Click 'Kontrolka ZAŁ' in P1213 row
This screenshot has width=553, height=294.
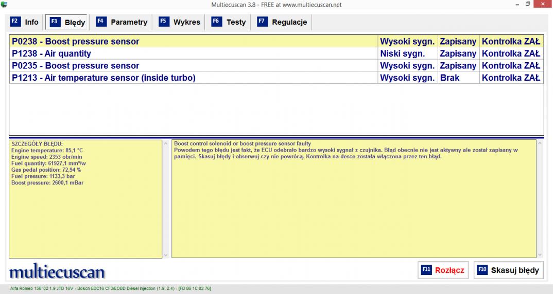point(511,78)
